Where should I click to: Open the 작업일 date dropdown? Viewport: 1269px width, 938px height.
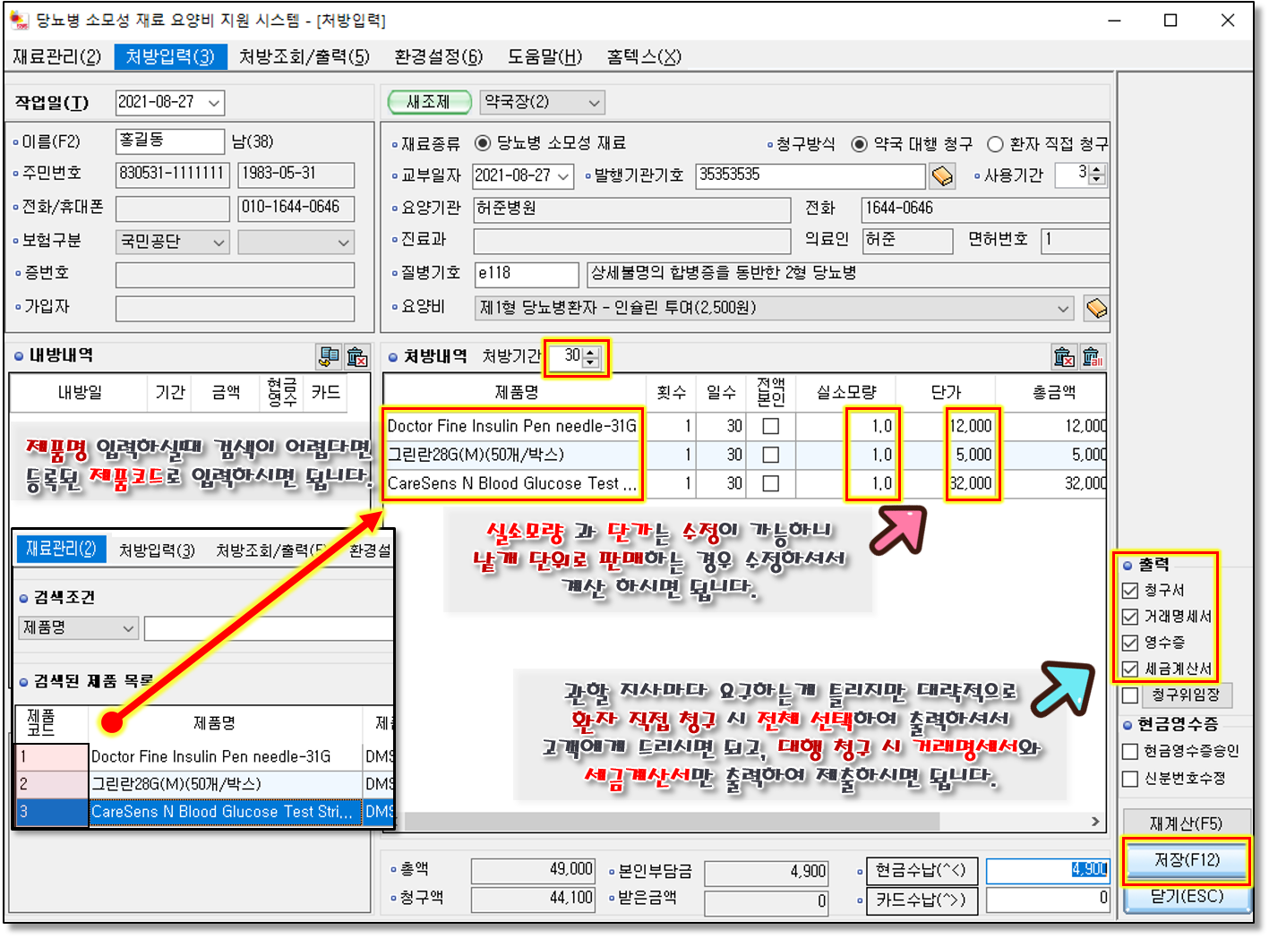214,103
